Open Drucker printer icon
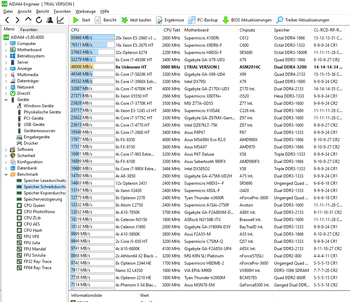Screen dimensions: 350x302 click(x=19, y=143)
